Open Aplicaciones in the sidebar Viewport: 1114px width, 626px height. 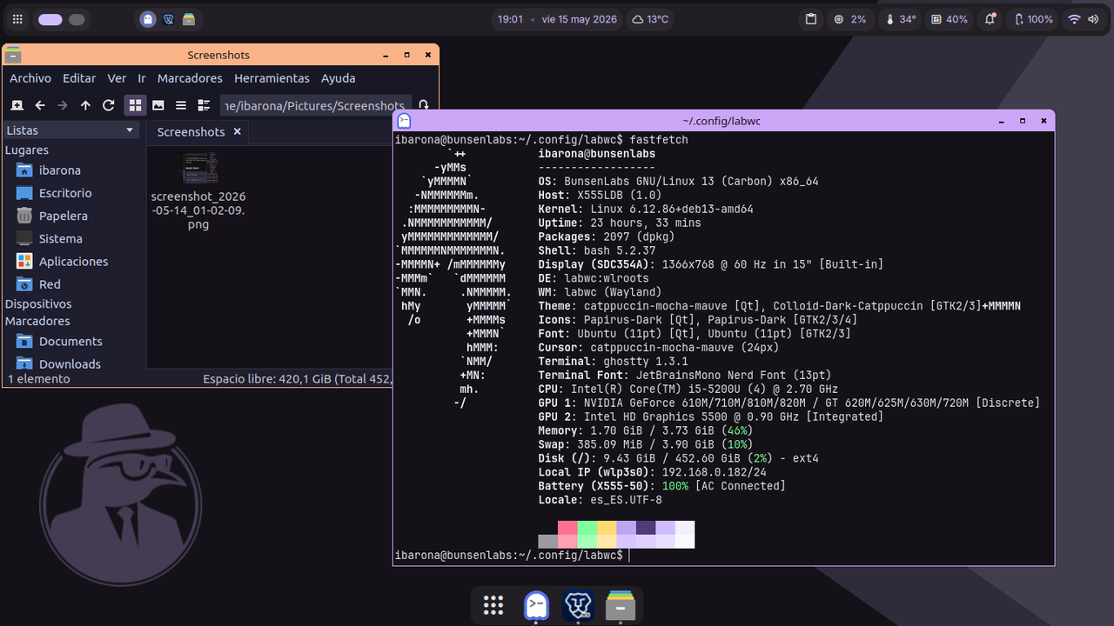tap(62, 261)
